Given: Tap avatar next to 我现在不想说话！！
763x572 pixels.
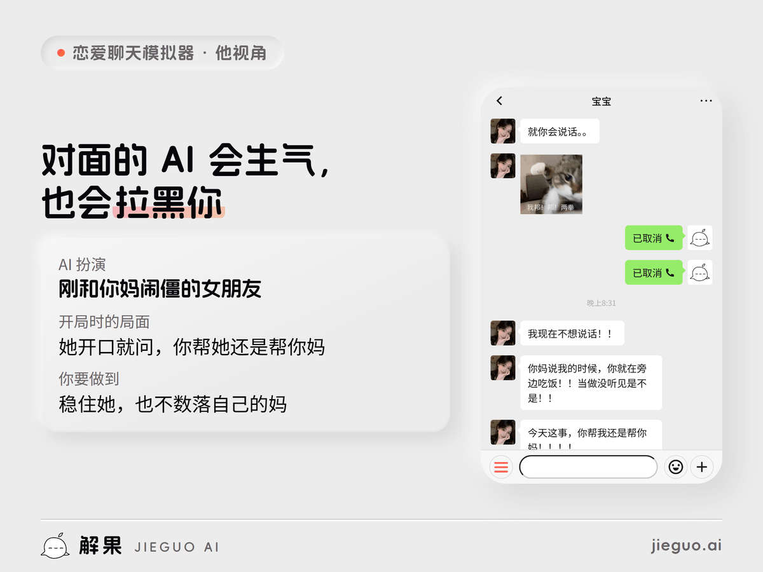Looking at the screenshot, I should pyautogui.click(x=503, y=333).
